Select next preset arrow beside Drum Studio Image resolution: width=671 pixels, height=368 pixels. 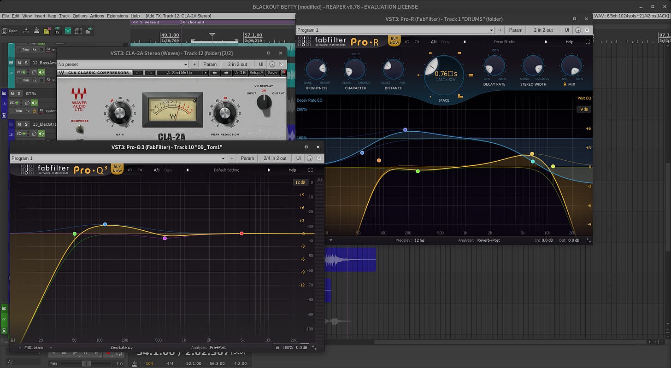click(x=546, y=42)
